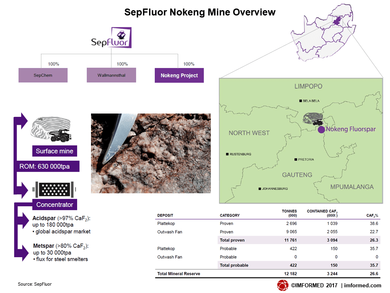
Task: Click the fluorspar rock photograph
Action: (x=150, y=153)
